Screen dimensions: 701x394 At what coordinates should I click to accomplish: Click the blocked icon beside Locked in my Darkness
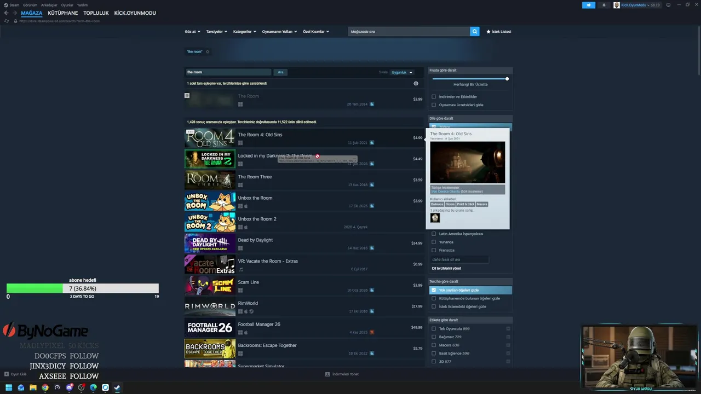(x=317, y=156)
